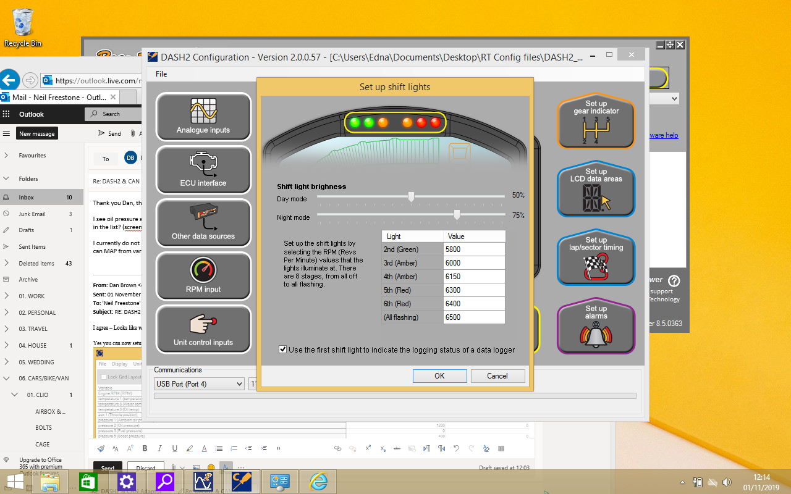Collapse the 06. CARS/BIKE/VAN folder
The image size is (791, 494).
(x=6, y=379)
